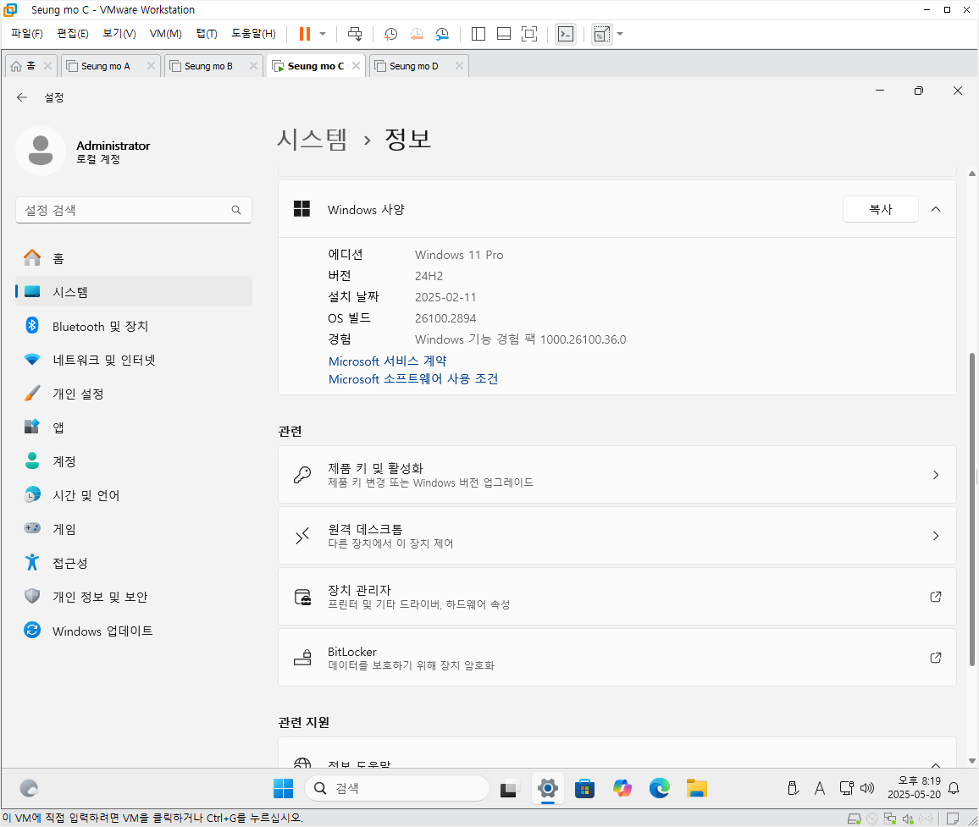The image size is (979, 827).
Task: Switch to the Seung mo B tab
Action: [x=208, y=66]
